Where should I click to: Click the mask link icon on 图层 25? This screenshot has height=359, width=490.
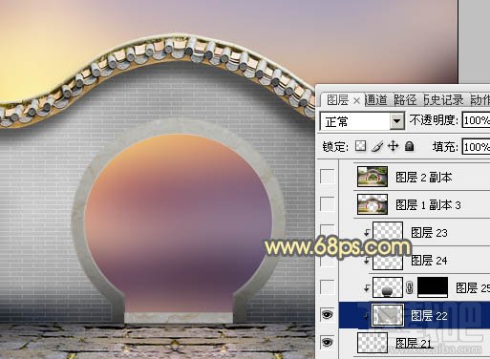click(410, 287)
